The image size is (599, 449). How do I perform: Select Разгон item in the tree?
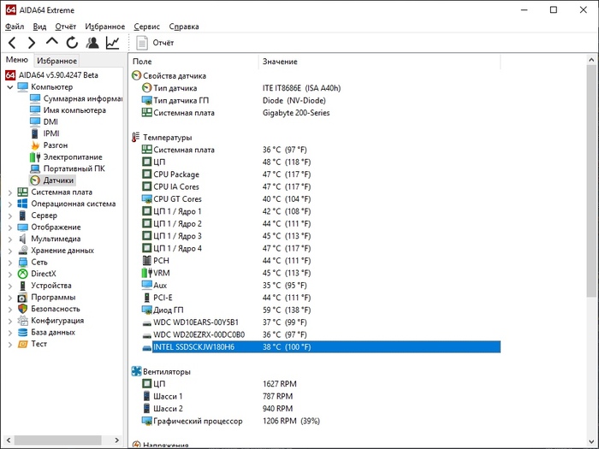[x=56, y=145]
